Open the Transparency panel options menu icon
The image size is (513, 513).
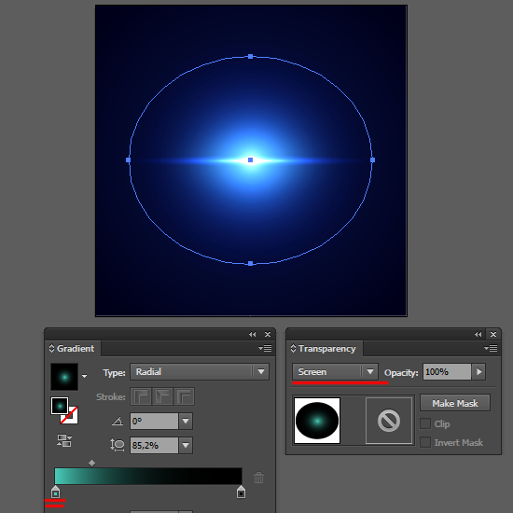pyautogui.click(x=491, y=349)
